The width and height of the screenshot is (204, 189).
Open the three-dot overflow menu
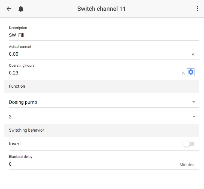pyautogui.click(x=197, y=9)
